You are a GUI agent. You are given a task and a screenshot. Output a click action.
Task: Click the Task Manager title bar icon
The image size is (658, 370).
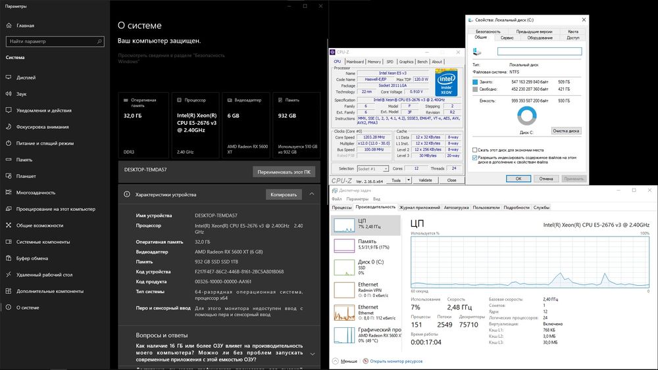(334, 190)
